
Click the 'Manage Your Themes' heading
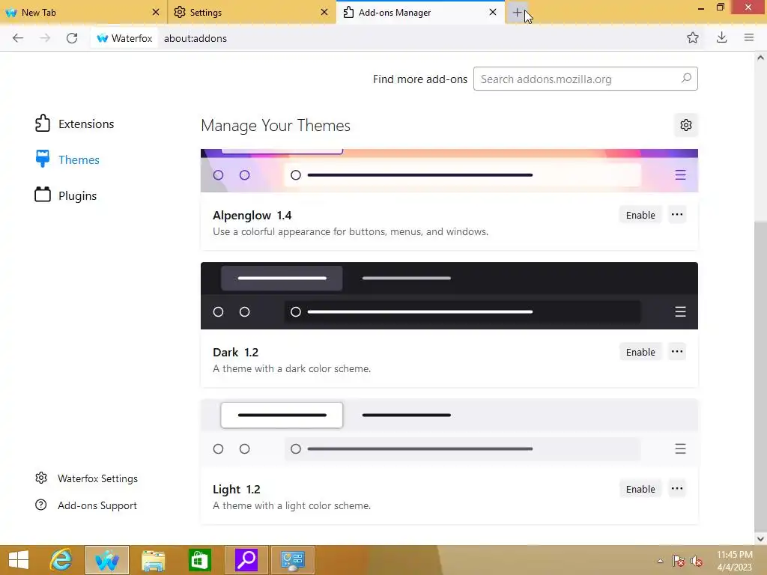[x=276, y=125]
